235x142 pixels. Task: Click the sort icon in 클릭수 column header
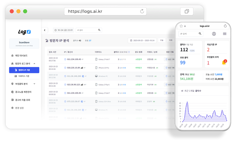point(129,52)
